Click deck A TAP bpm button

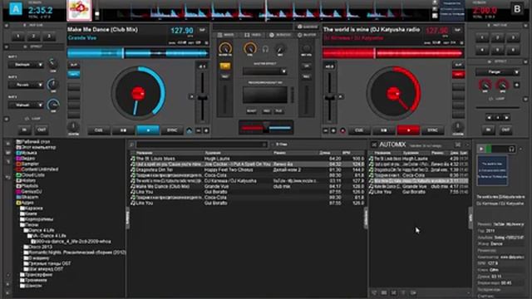(x=202, y=30)
